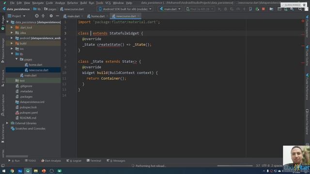Open Android Studio taskbar icon
The image size is (310, 174).
(28, 171)
